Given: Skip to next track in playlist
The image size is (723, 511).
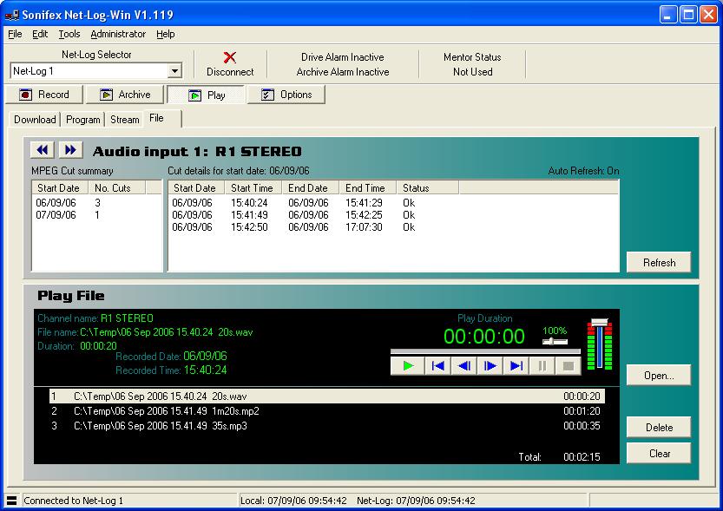Looking at the screenshot, I should pyautogui.click(x=516, y=366).
